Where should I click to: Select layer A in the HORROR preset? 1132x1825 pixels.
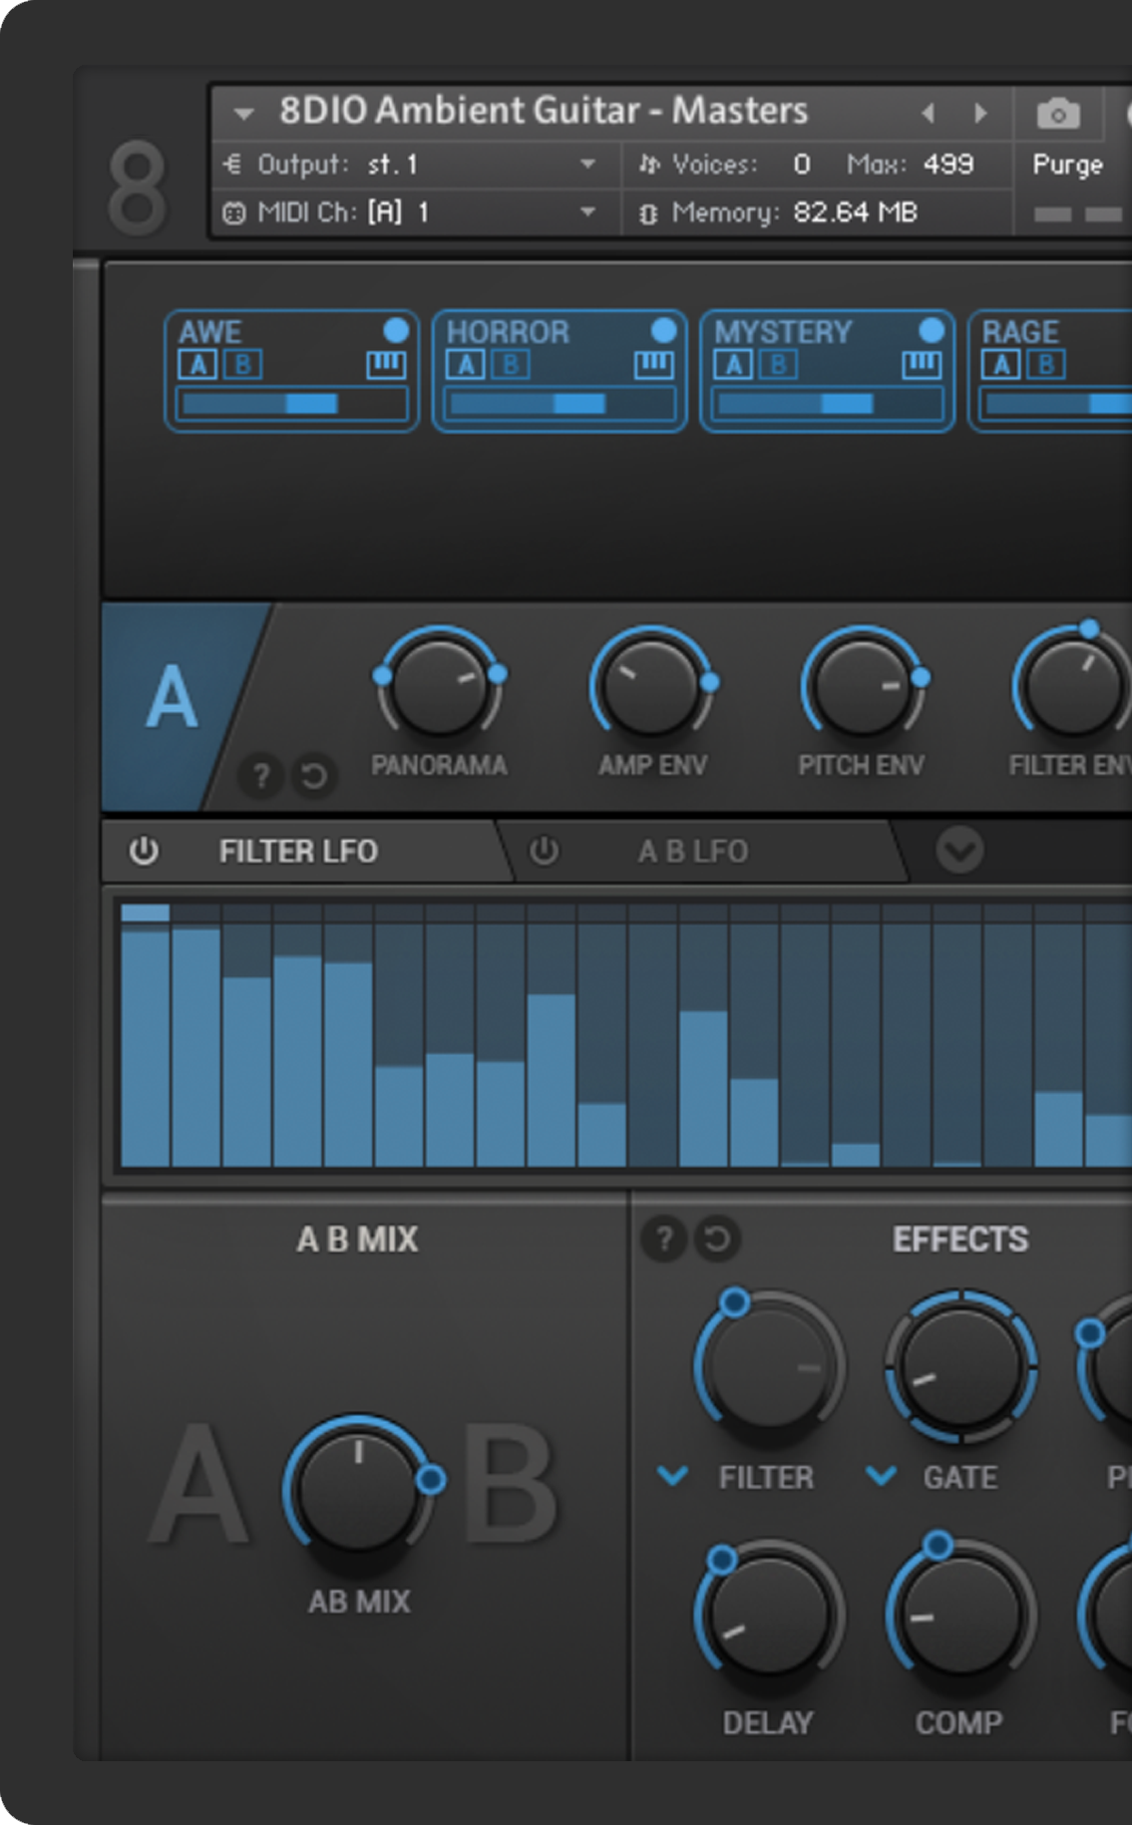465,365
